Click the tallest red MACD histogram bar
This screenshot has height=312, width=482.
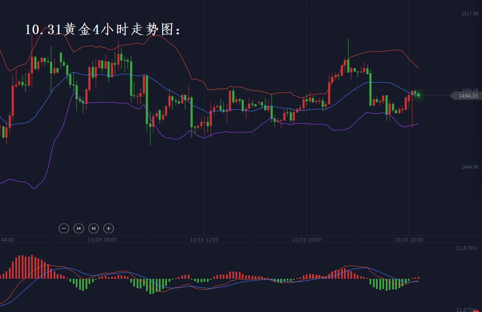tap(20, 267)
